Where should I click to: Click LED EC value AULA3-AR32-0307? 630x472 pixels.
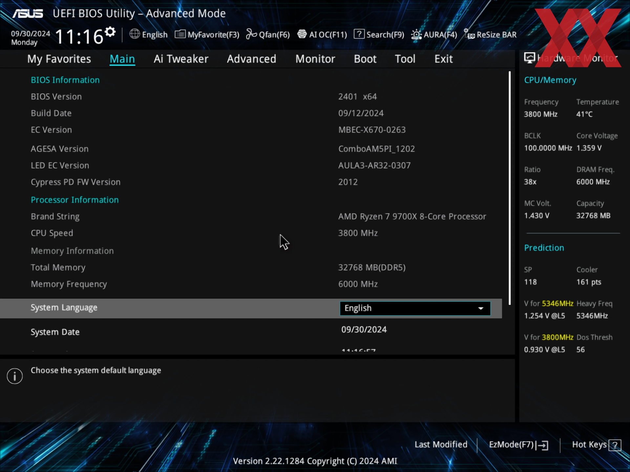tap(374, 166)
